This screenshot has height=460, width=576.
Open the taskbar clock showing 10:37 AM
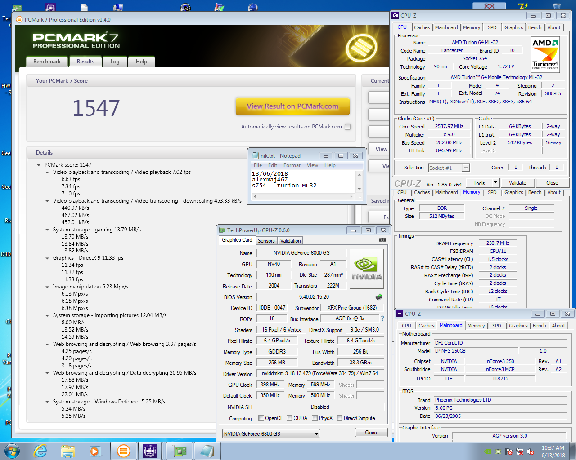553,451
